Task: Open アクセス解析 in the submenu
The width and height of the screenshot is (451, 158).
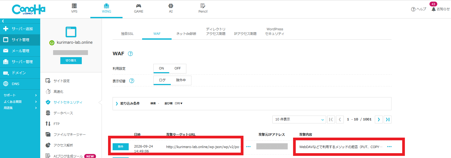Action: (x=63, y=145)
